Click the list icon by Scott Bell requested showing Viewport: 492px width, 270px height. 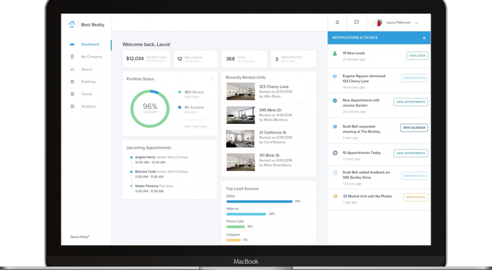point(335,127)
